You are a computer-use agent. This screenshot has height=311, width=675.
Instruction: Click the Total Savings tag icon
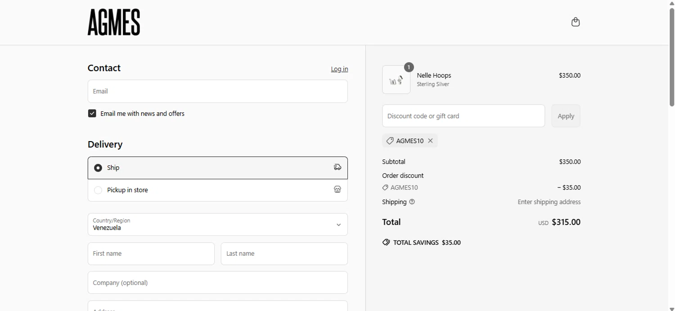click(x=386, y=242)
